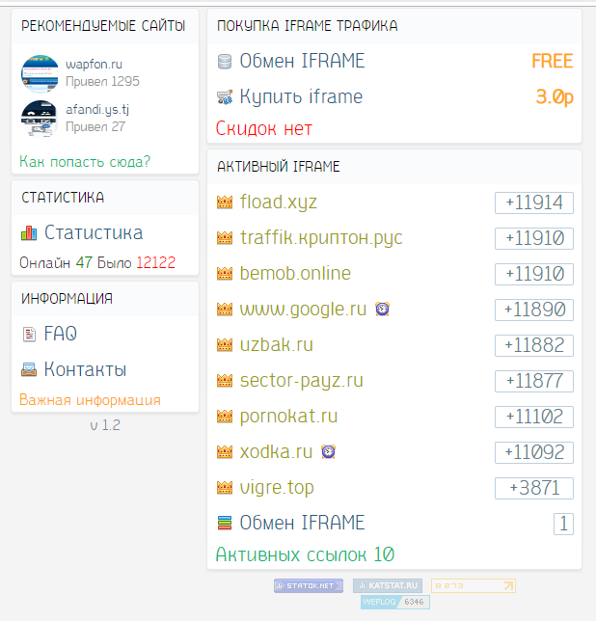The image size is (596, 621).
Task: Click the +3871 counter for vigre.top
Action: [533, 488]
